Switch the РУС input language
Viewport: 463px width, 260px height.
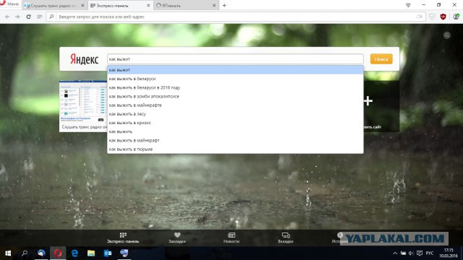pos(430,253)
